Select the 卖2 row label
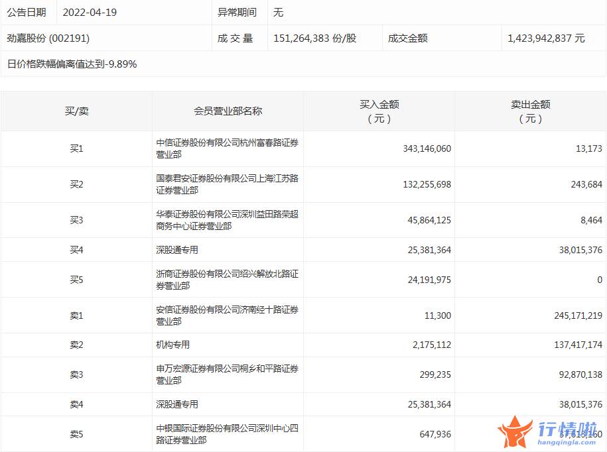This screenshot has width=607, height=452. click(77, 345)
